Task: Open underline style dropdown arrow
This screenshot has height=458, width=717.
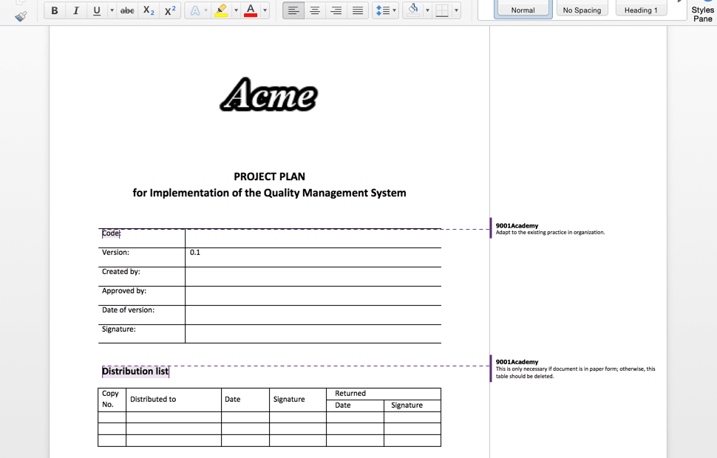Action: 112,10
